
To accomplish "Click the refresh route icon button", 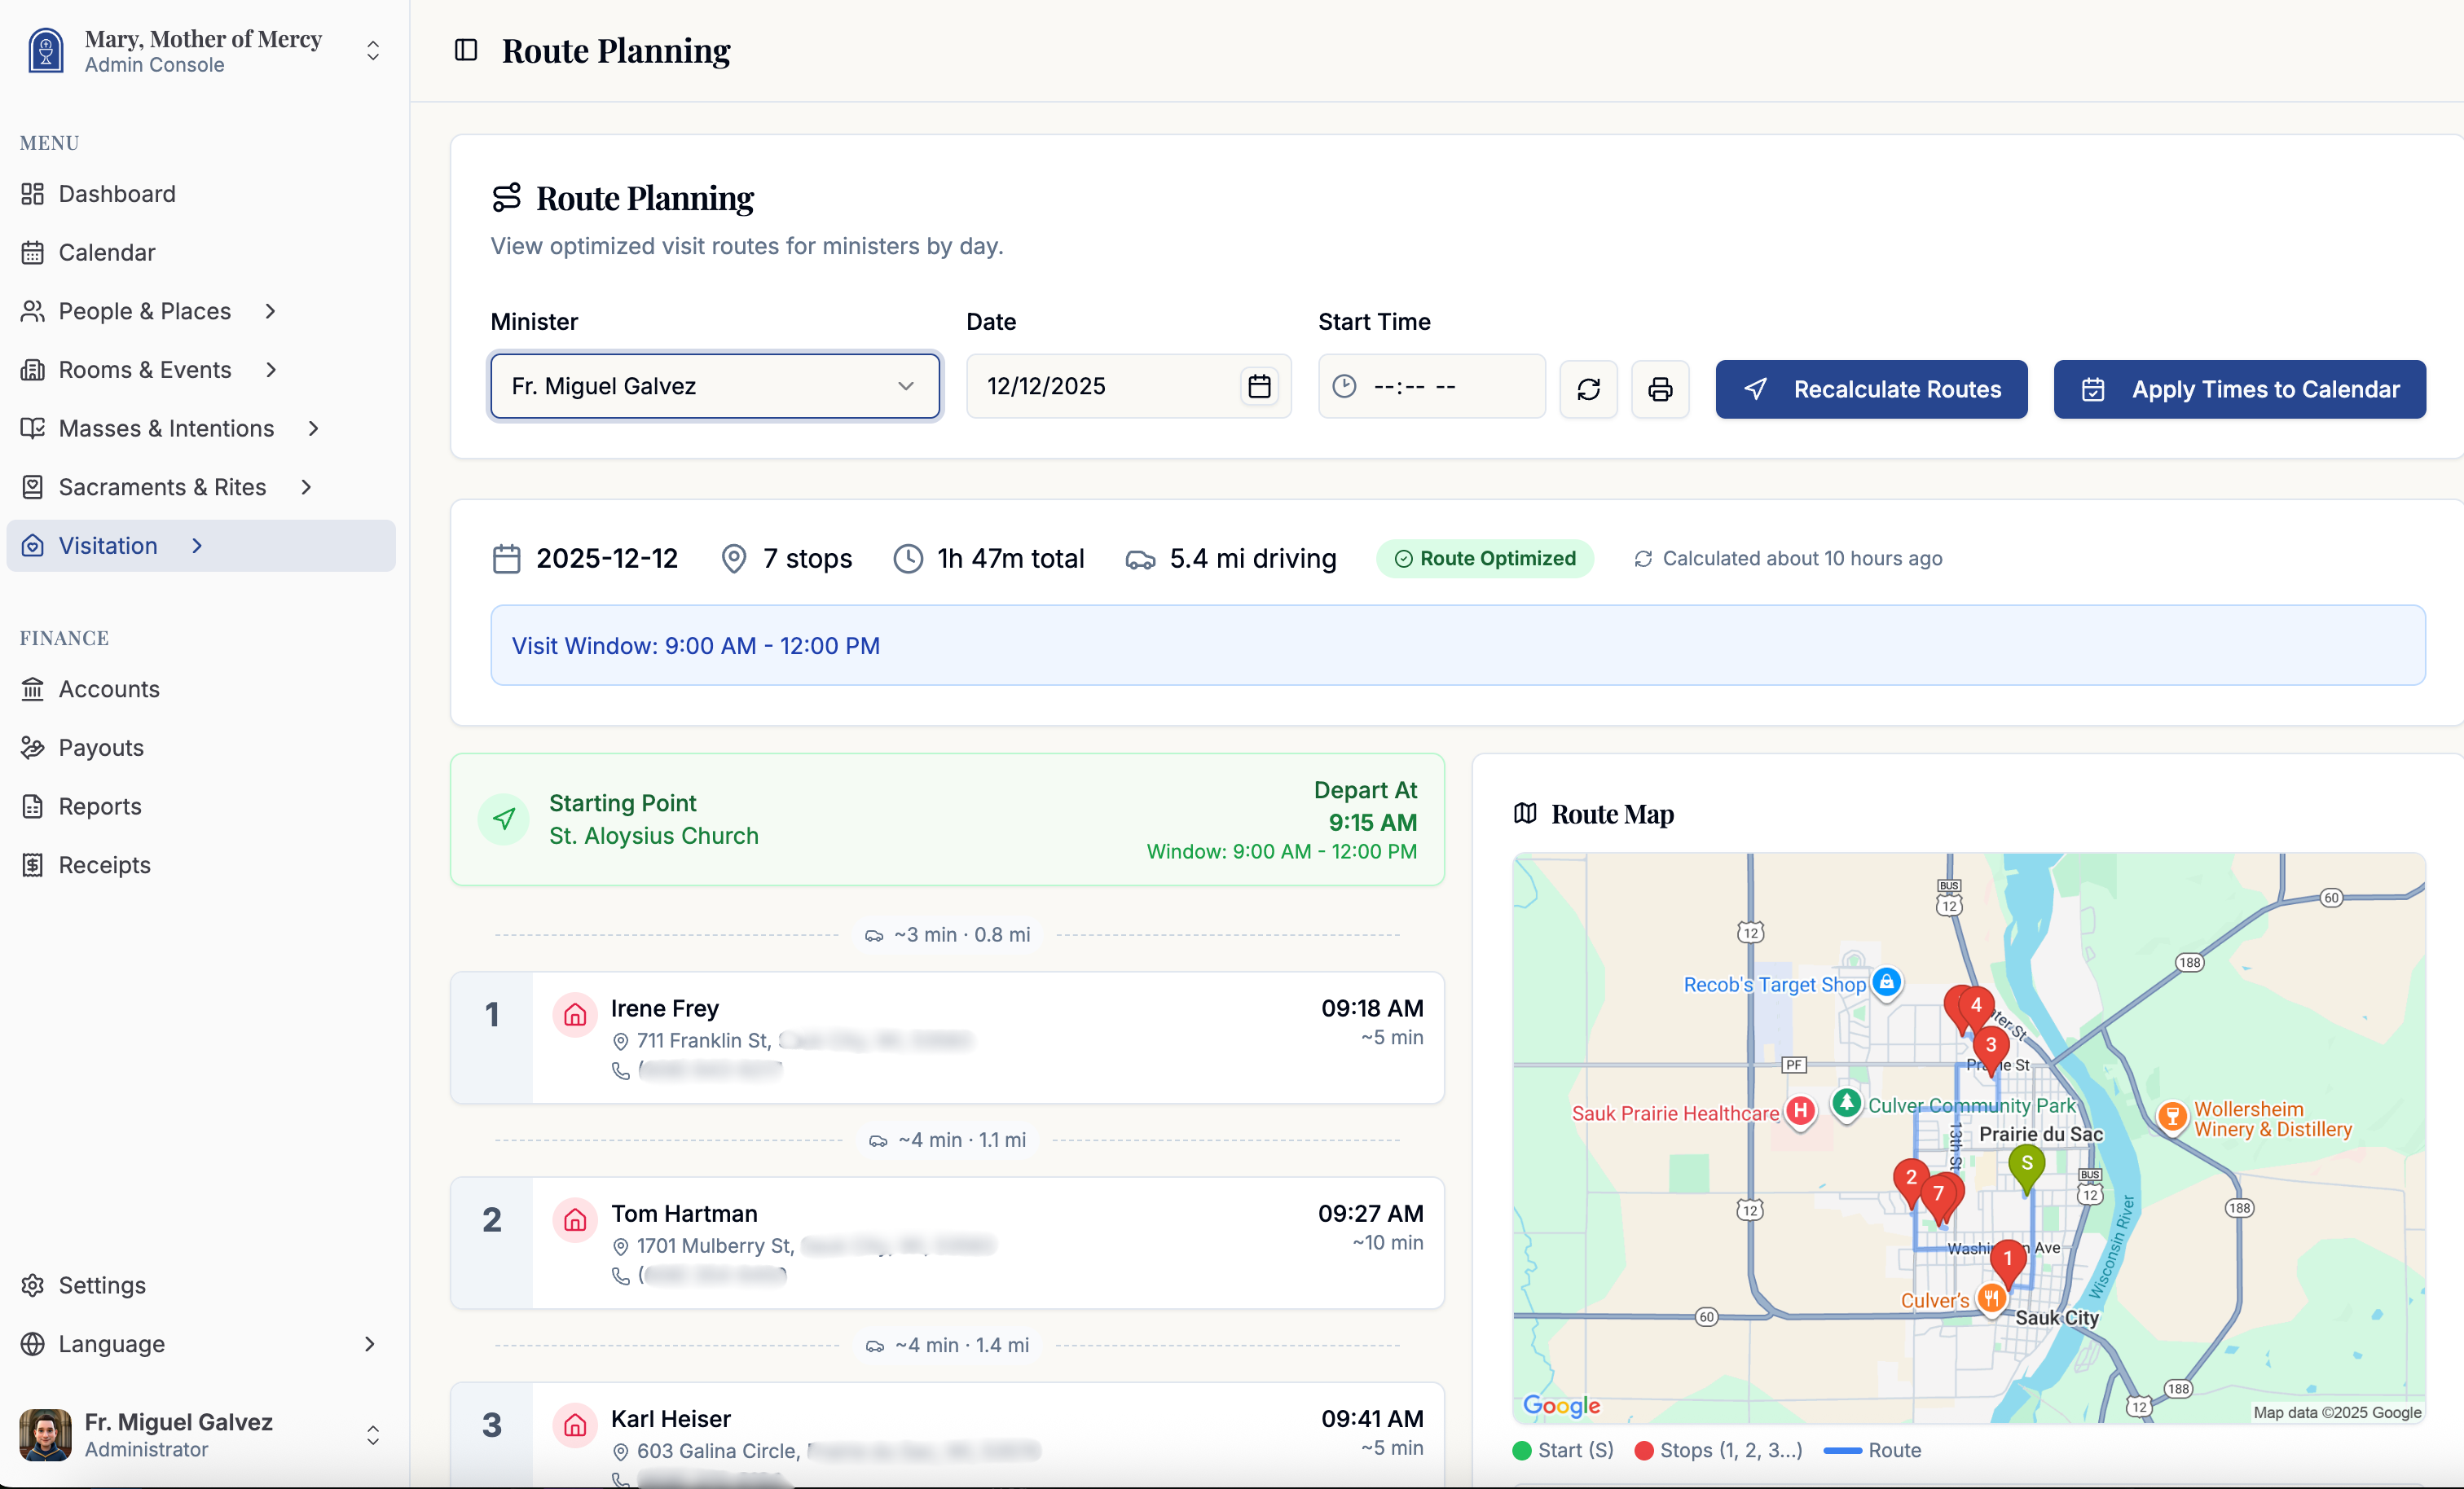I will point(1588,389).
